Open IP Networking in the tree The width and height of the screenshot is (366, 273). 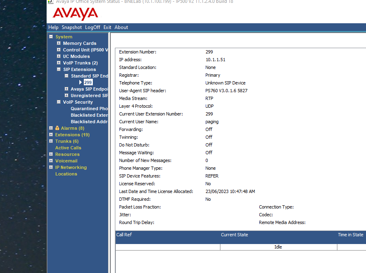pos(71,167)
